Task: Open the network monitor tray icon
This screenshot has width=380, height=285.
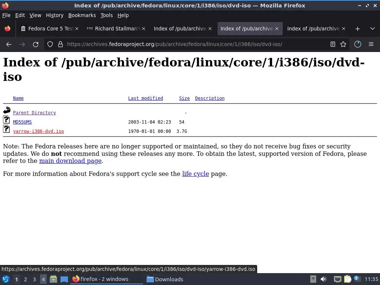Action: [337, 279]
